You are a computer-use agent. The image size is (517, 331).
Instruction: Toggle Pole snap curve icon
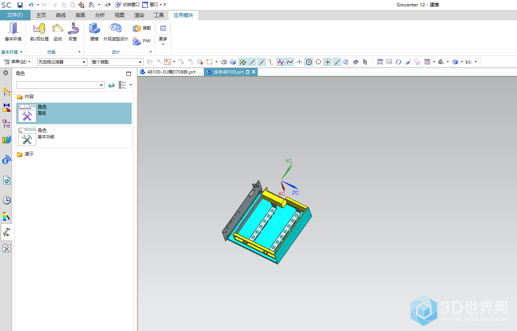pyautogui.click(x=280, y=62)
